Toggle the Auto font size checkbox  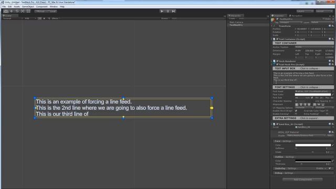[x=312, y=98]
